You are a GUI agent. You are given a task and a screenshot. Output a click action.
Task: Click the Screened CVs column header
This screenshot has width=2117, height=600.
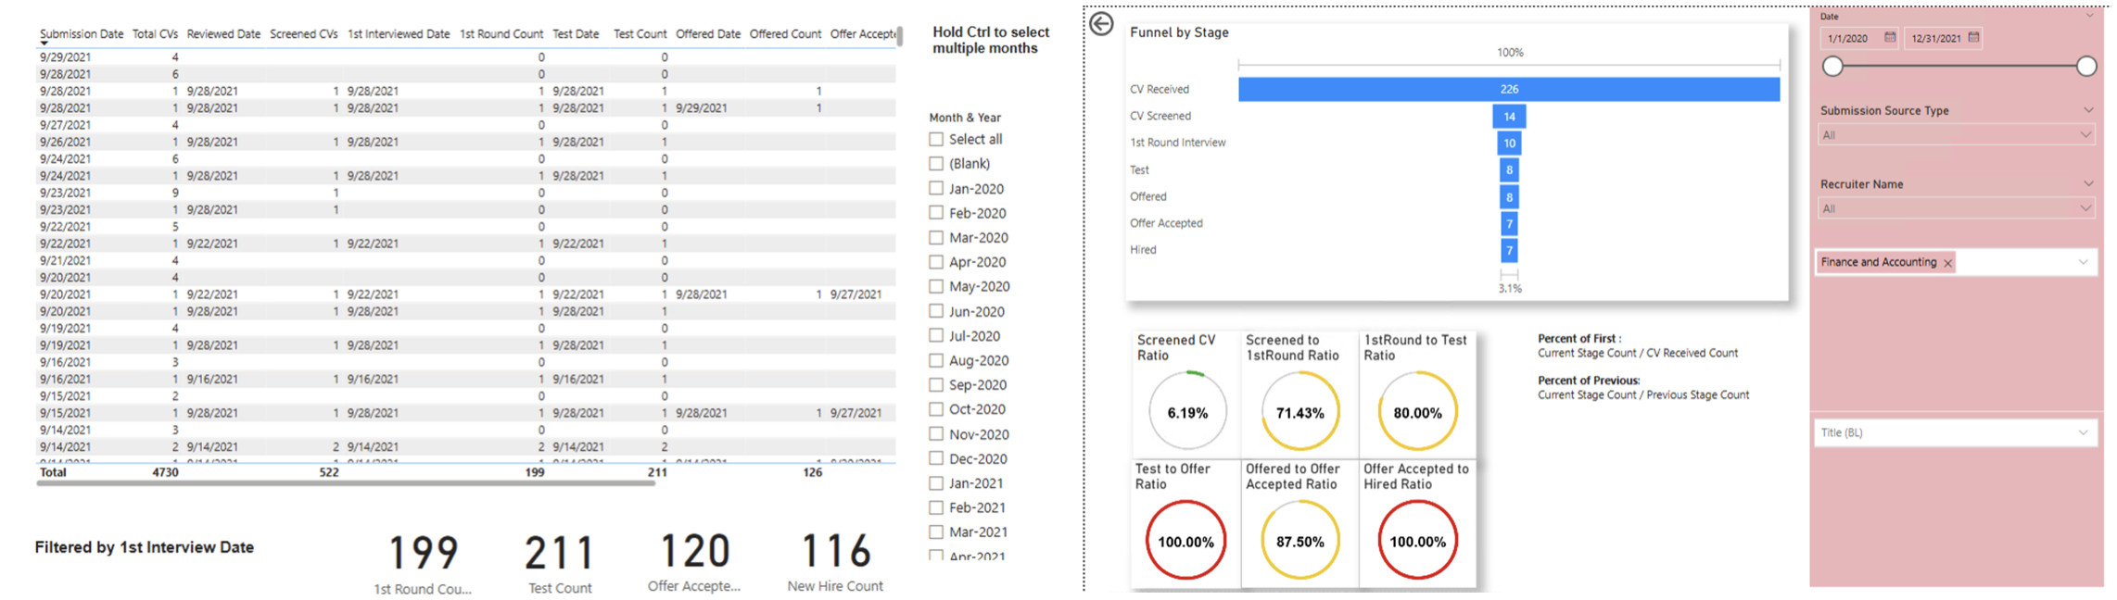303,34
